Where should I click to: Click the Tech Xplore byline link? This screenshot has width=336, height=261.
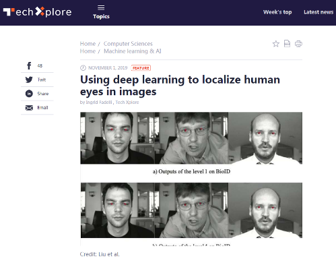pos(127,103)
